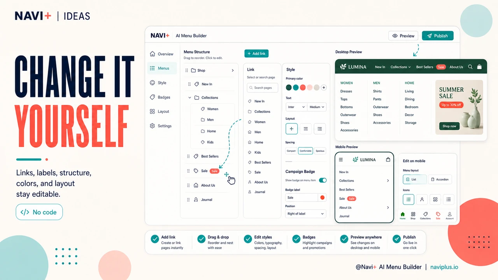Click the Search pages field

click(x=263, y=88)
